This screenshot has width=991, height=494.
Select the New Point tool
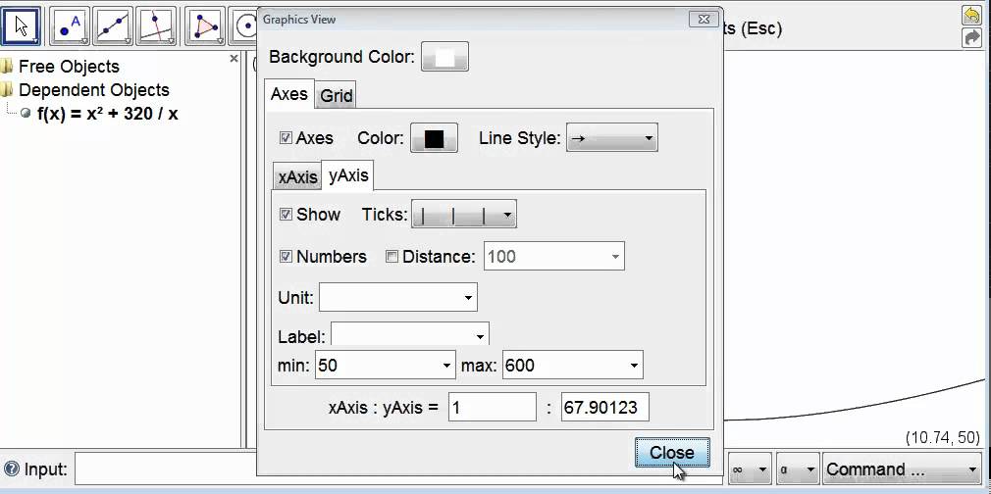click(70, 26)
